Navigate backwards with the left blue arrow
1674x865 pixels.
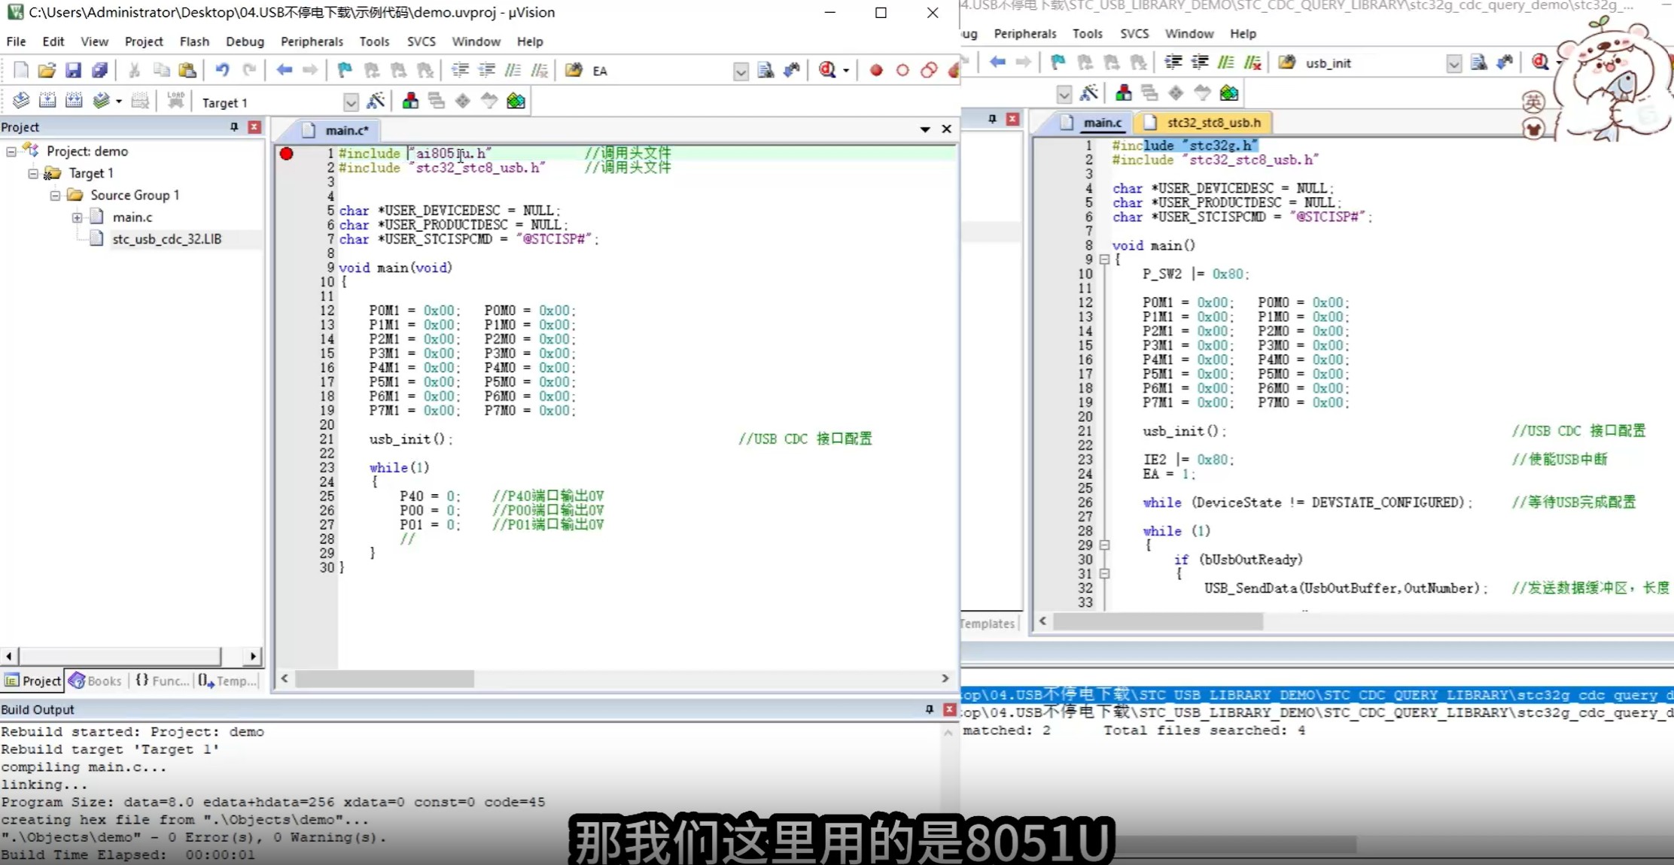coord(284,70)
